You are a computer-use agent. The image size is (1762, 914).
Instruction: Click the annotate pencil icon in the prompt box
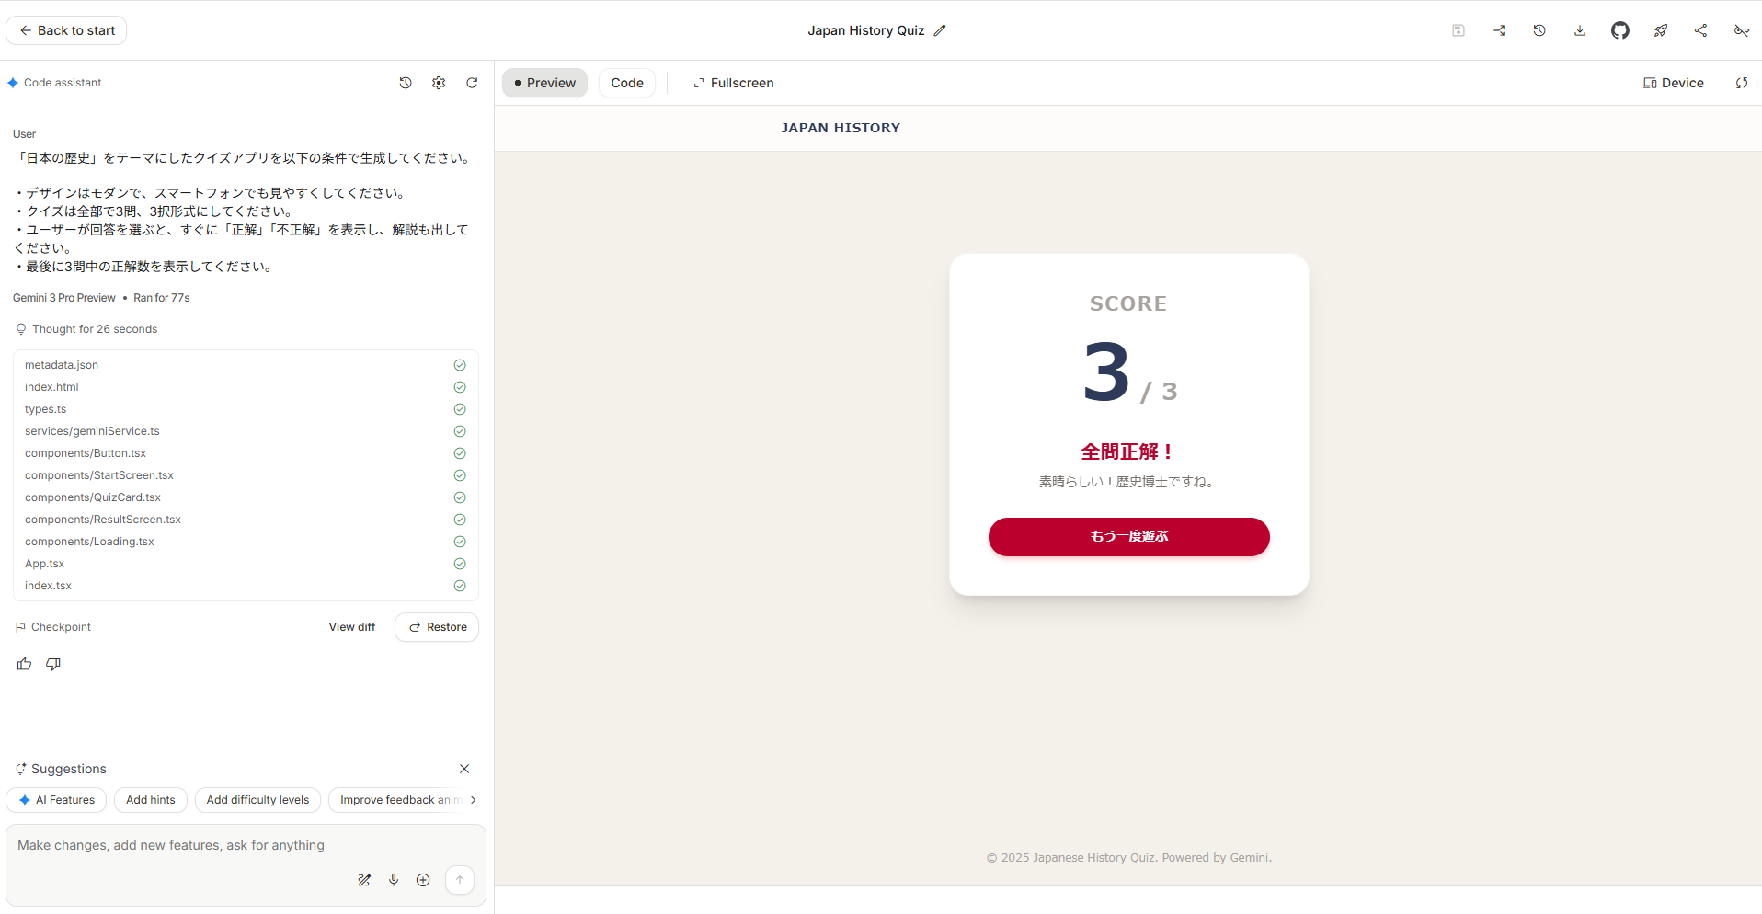364,880
